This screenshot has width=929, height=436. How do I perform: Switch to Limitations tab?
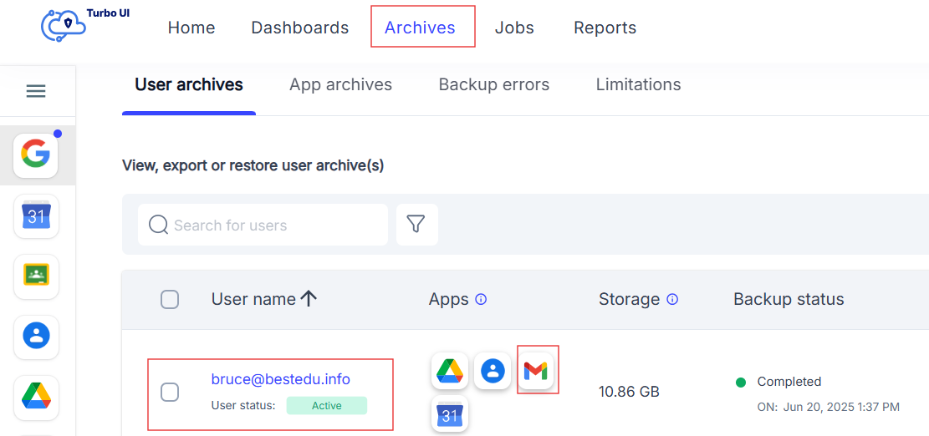click(638, 84)
